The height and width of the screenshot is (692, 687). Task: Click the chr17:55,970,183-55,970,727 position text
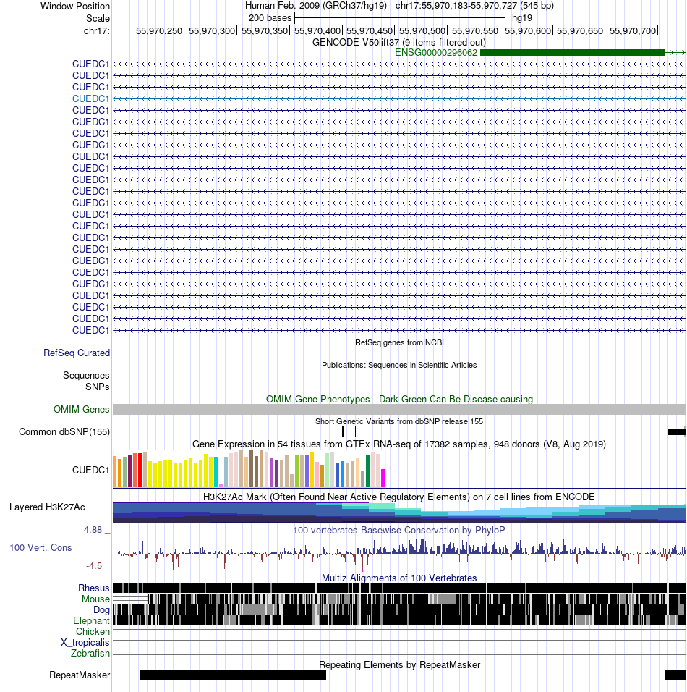pyautogui.click(x=474, y=6)
